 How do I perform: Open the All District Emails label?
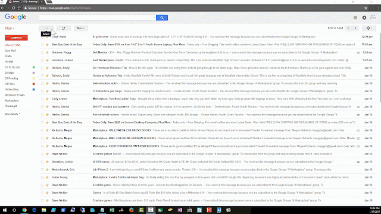(14, 95)
